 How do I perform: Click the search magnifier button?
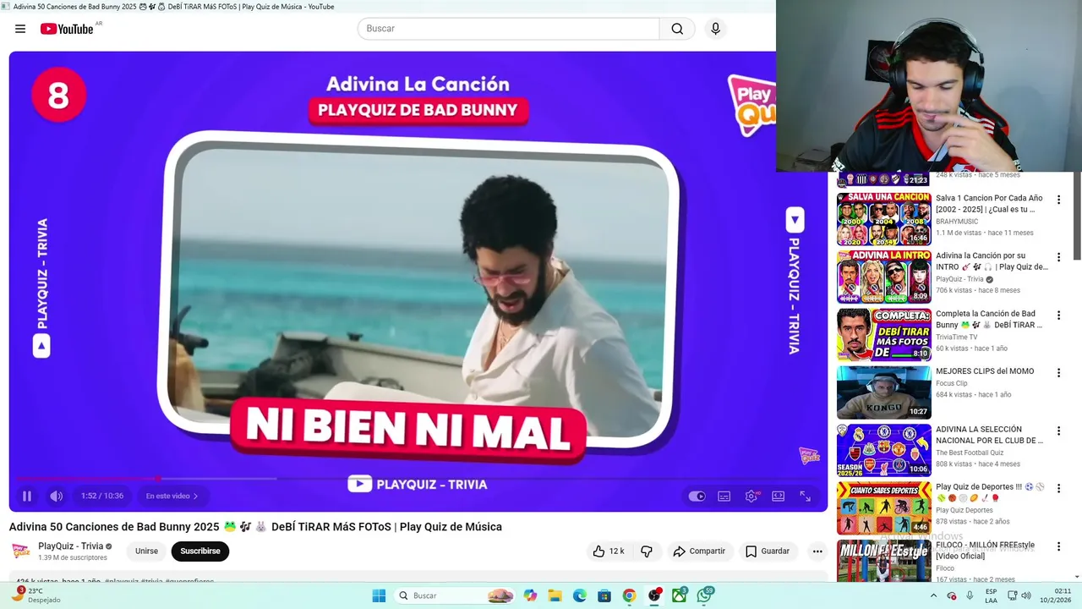click(677, 29)
